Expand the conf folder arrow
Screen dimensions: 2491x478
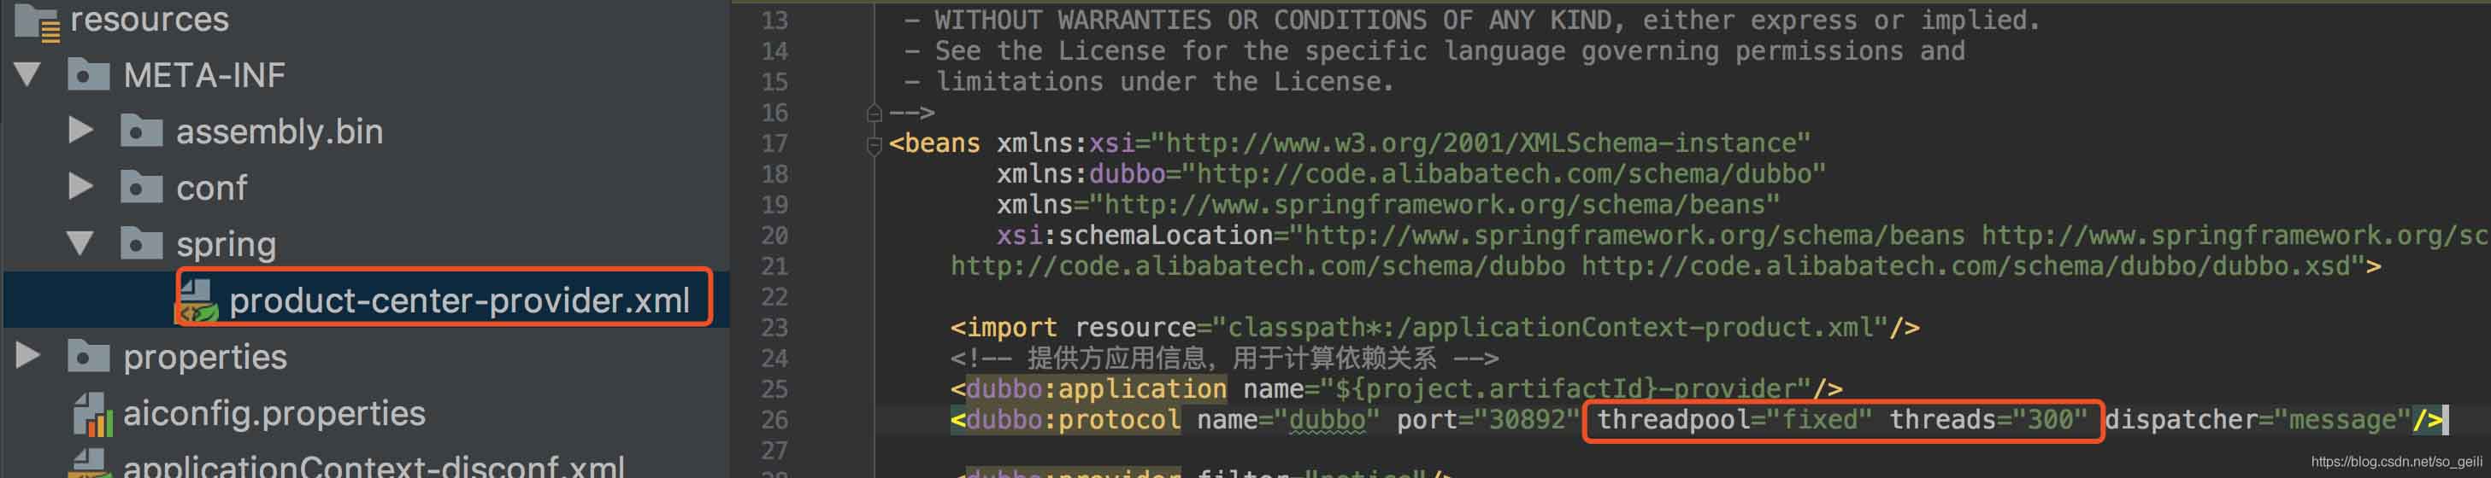(81, 186)
